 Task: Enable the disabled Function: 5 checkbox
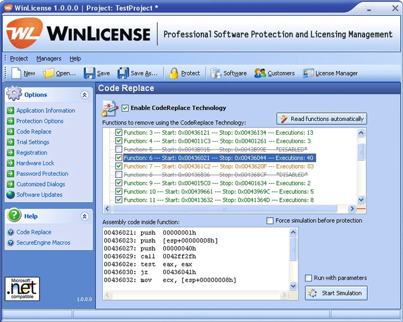tap(119, 149)
